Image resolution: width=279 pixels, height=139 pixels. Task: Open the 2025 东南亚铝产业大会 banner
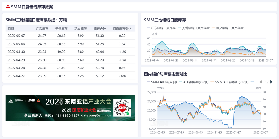click(x=70, y=108)
